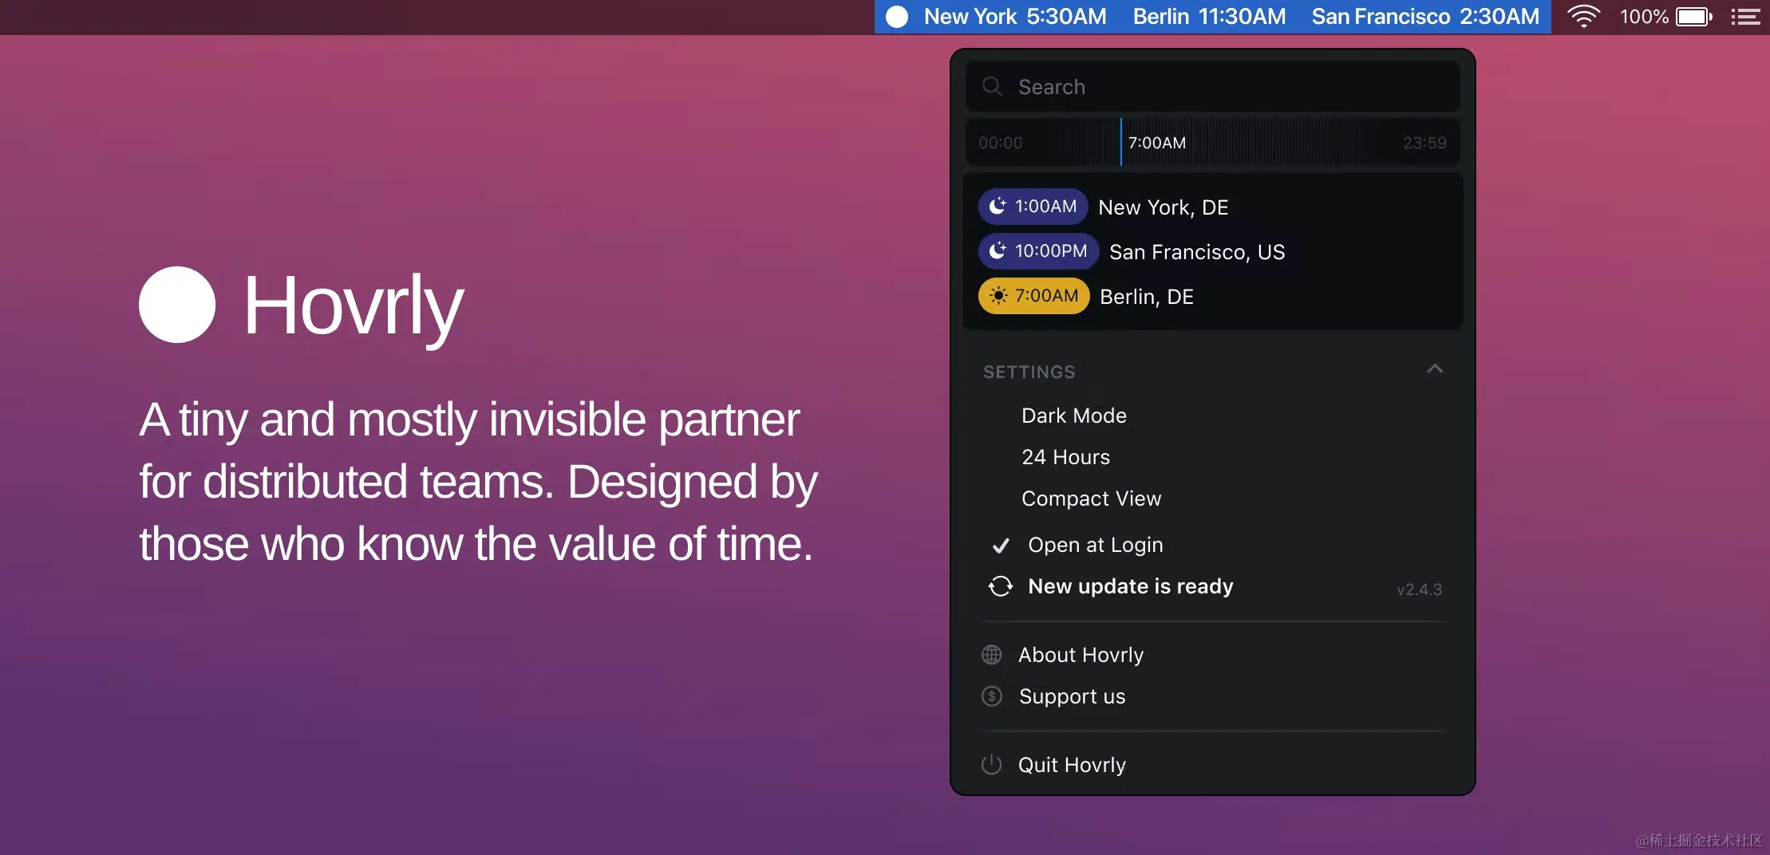The height and width of the screenshot is (855, 1770).
Task: Click the dollar icon next to Support us
Action: 992,696
